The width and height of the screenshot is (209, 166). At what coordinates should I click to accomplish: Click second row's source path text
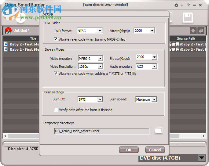(188, 49)
